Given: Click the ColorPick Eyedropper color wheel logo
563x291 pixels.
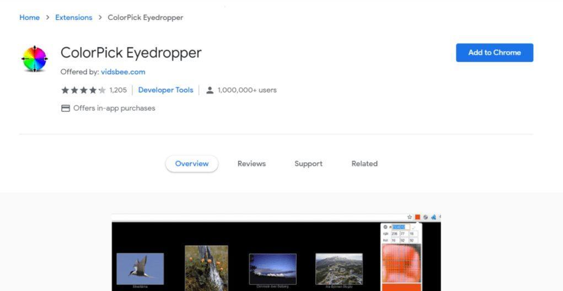Looking at the screenshot, I should 35,59.
